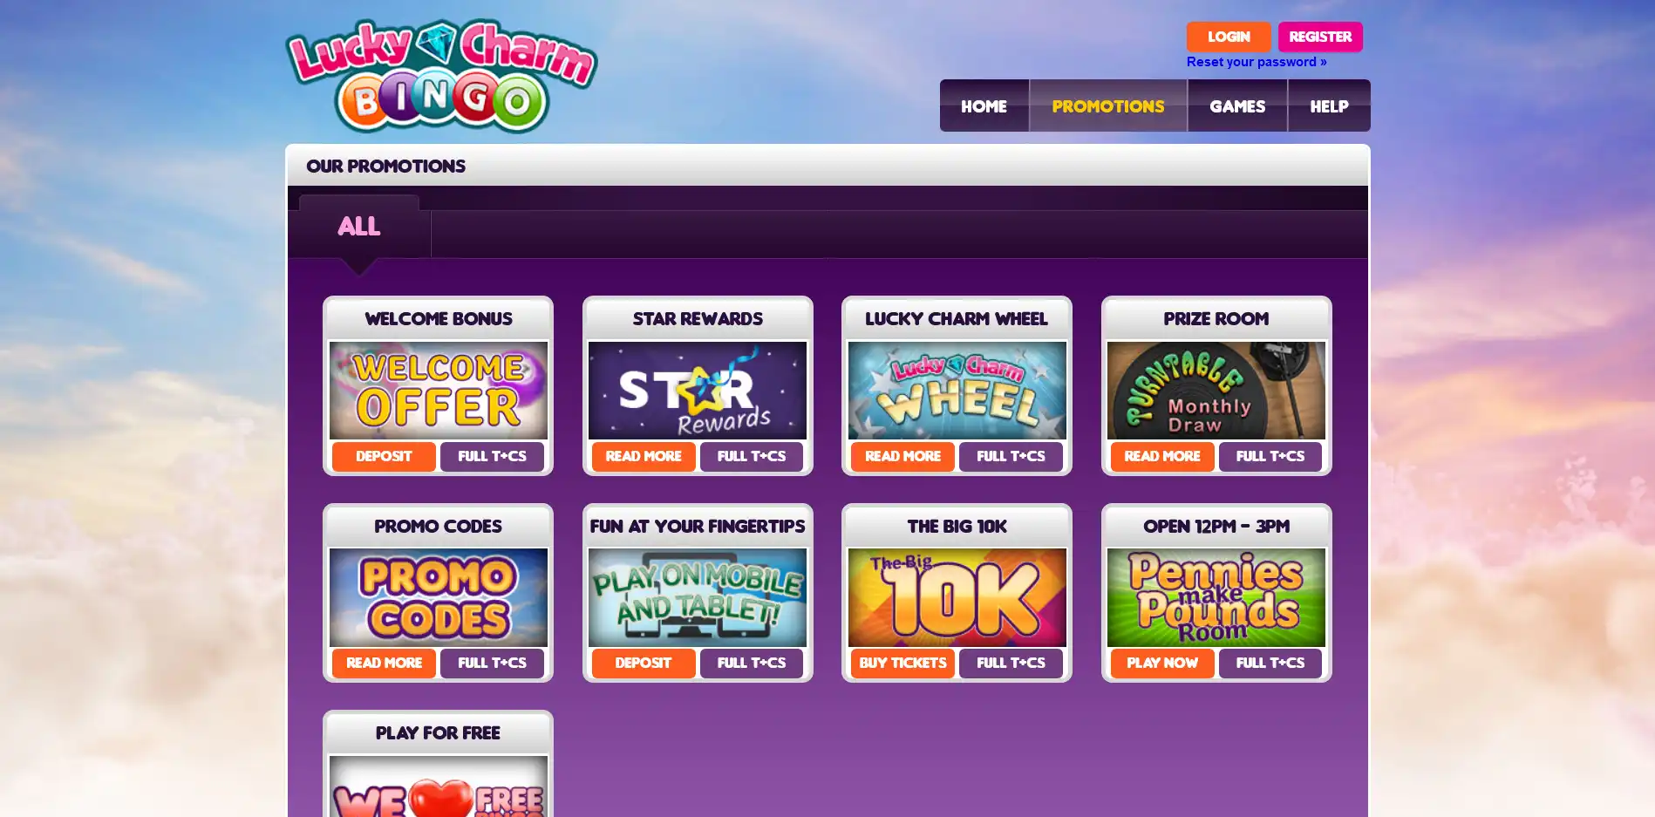Select the ALL promotions tab

click(x=359, y=226)
